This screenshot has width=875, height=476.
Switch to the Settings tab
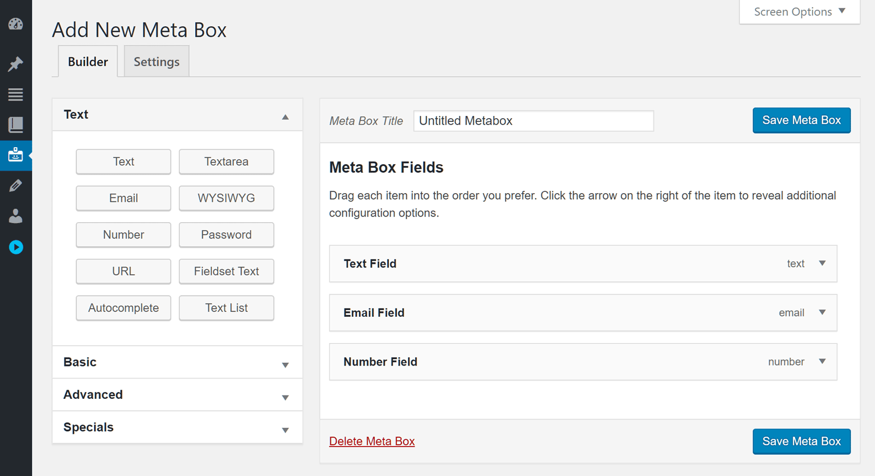tap(156, 62)
